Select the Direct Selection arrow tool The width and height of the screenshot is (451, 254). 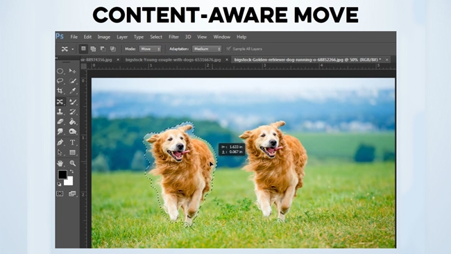pos(60,153)
